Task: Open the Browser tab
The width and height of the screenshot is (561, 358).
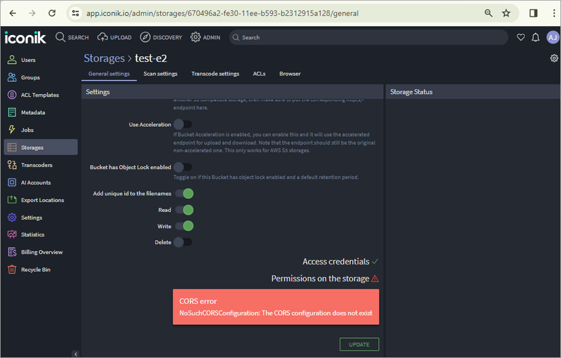Action: 290,74
